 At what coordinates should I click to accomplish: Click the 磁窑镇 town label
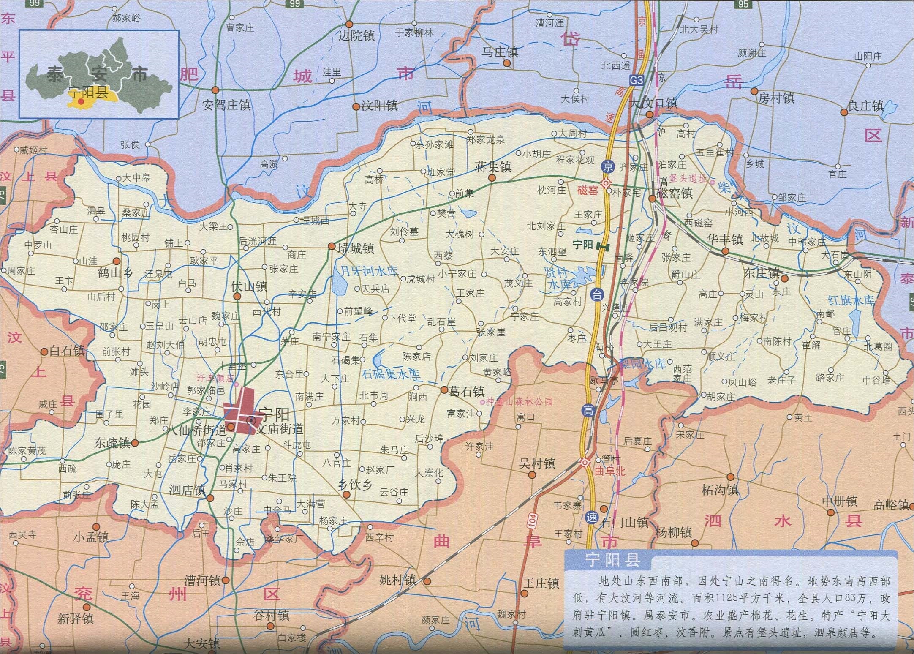674,193
